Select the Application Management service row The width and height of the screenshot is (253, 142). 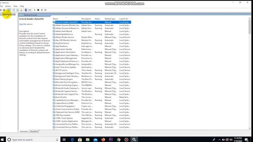pyautogui.click(x=92, y=58)
